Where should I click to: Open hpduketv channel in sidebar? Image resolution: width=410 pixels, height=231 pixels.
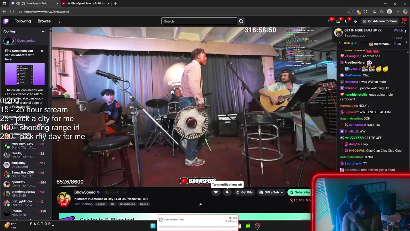coord(25,184)
